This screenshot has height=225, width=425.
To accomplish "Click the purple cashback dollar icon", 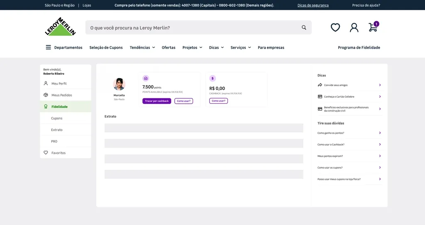I will click(212, 78).
